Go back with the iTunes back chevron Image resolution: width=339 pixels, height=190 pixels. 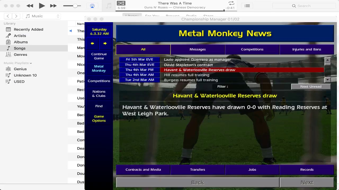(x=8, y=16)
